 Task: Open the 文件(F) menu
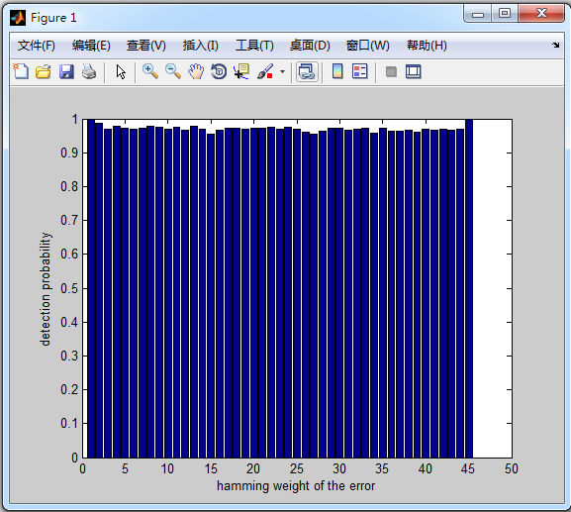click(37, 46)
